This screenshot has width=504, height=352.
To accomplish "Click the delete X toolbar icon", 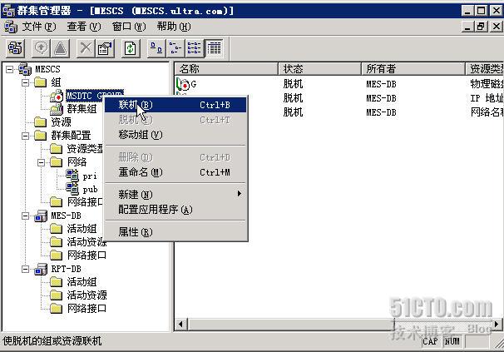I will coord(86,48).
